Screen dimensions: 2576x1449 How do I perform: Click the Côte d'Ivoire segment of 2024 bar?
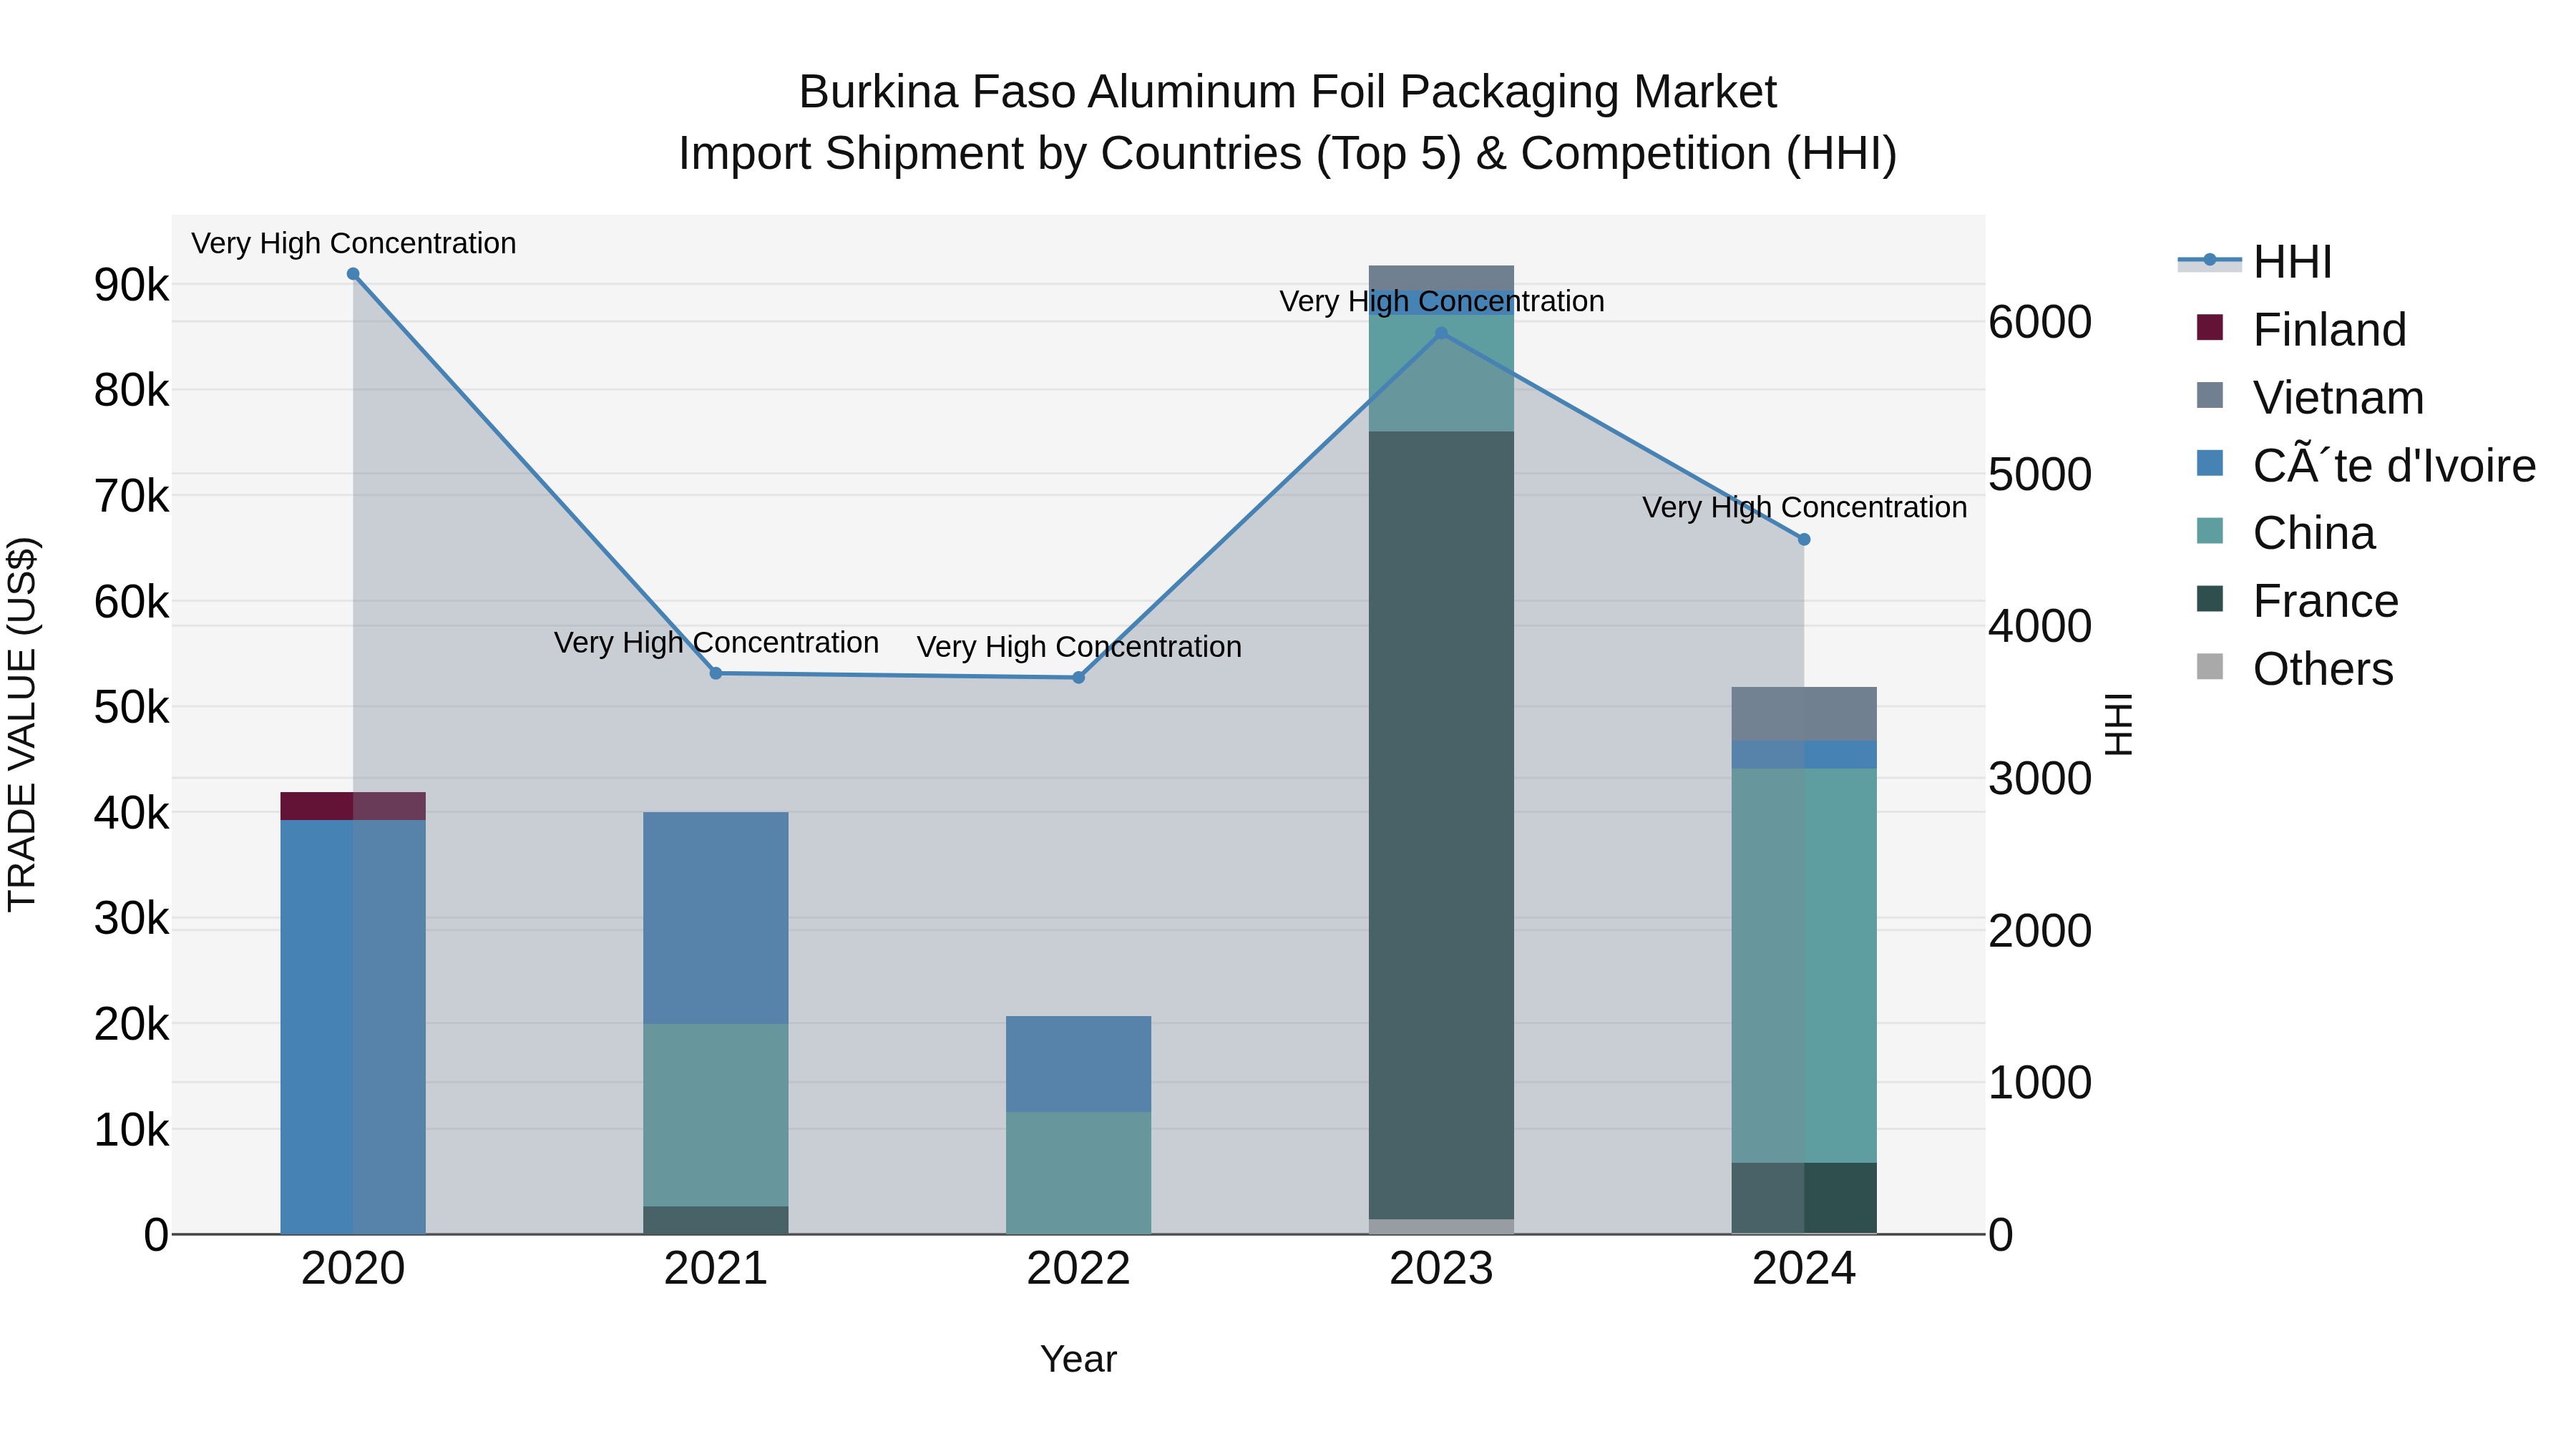pyautogui.click(x=1804, y=755)
